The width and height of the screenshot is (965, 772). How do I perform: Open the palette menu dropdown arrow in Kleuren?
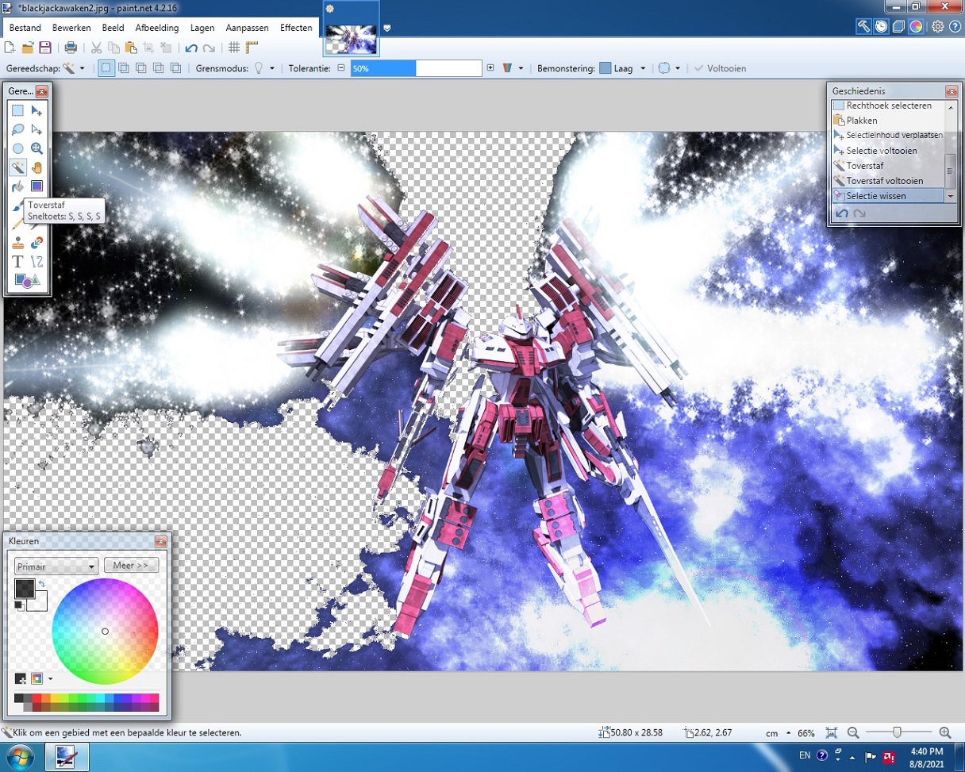coord(51,679)
